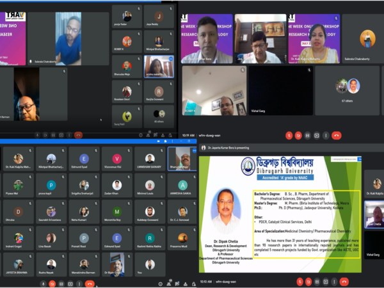384x288 pixels.
Task: Open activities in lower-left grid window
Action: [186, 284]
